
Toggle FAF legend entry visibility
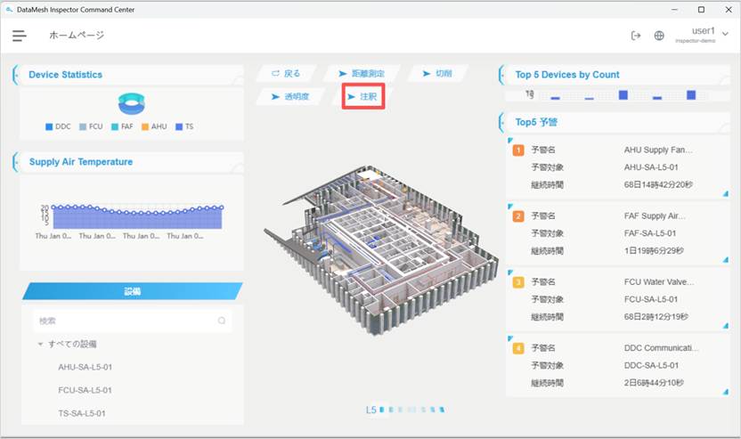(126, 126)
